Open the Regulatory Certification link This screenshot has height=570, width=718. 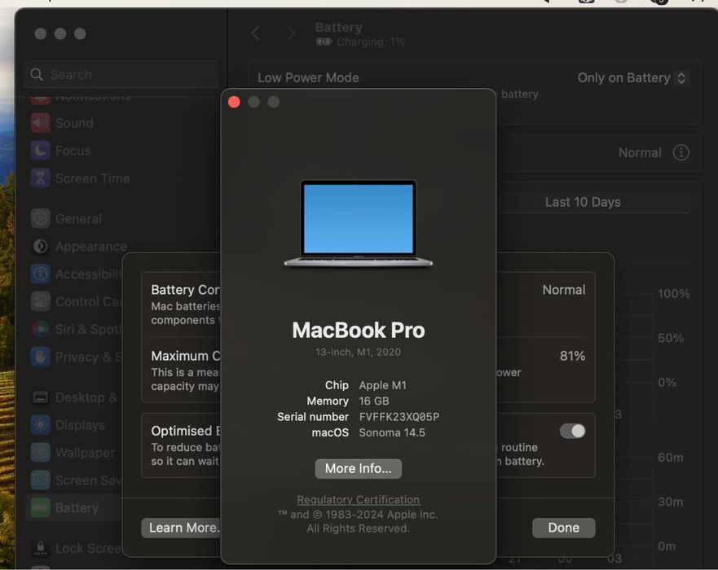[358, 499]
